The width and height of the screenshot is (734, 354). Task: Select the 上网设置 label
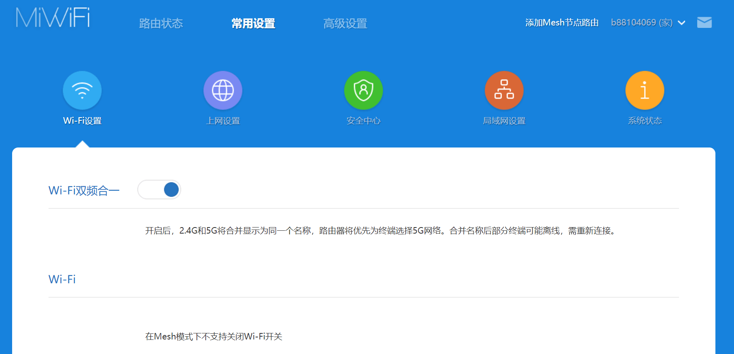point(223,121)
